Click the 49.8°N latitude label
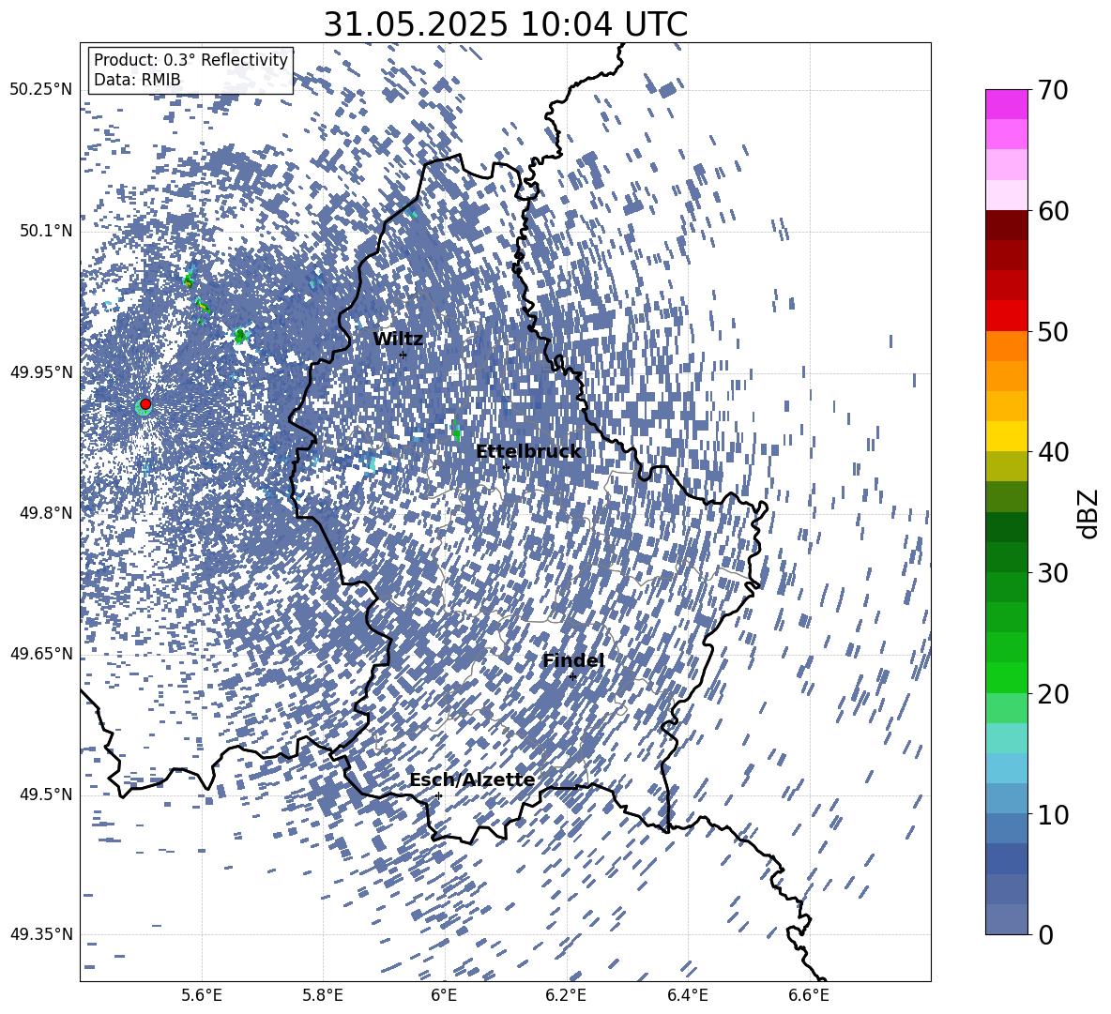The height and width of the screenshot is (1014, 1111). (x=45, y=513)
